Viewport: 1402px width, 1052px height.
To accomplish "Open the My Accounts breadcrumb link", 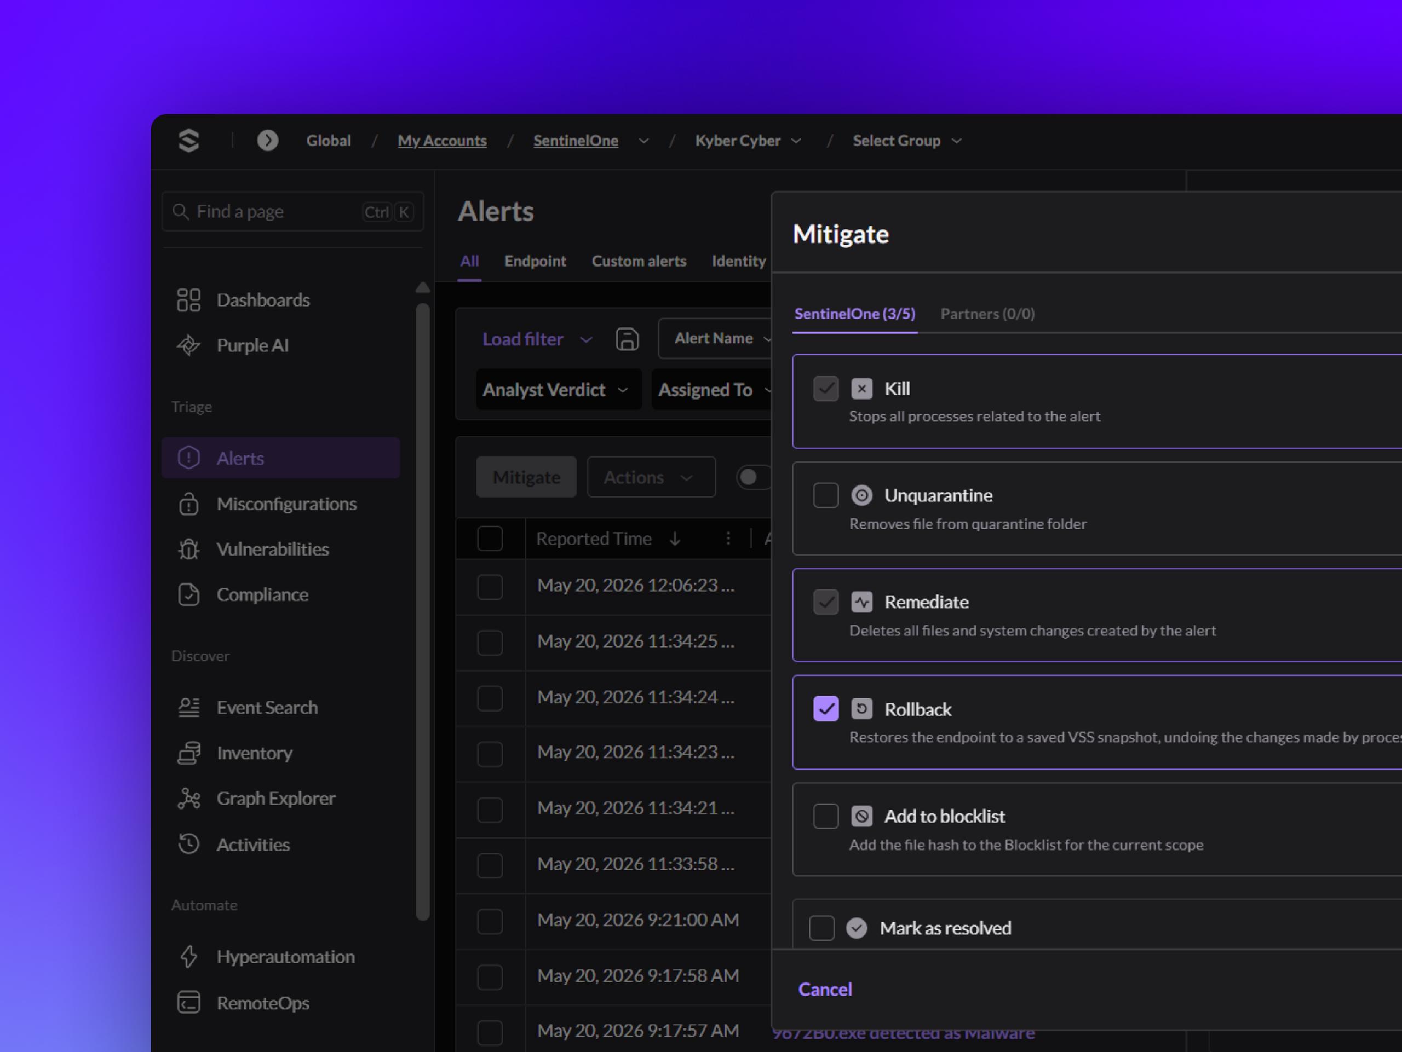I will tap(442, 141).
